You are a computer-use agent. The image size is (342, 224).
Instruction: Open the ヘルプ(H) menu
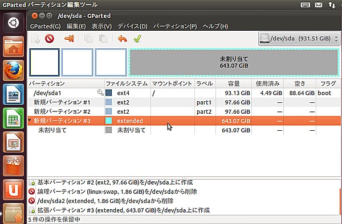(215, 26)
